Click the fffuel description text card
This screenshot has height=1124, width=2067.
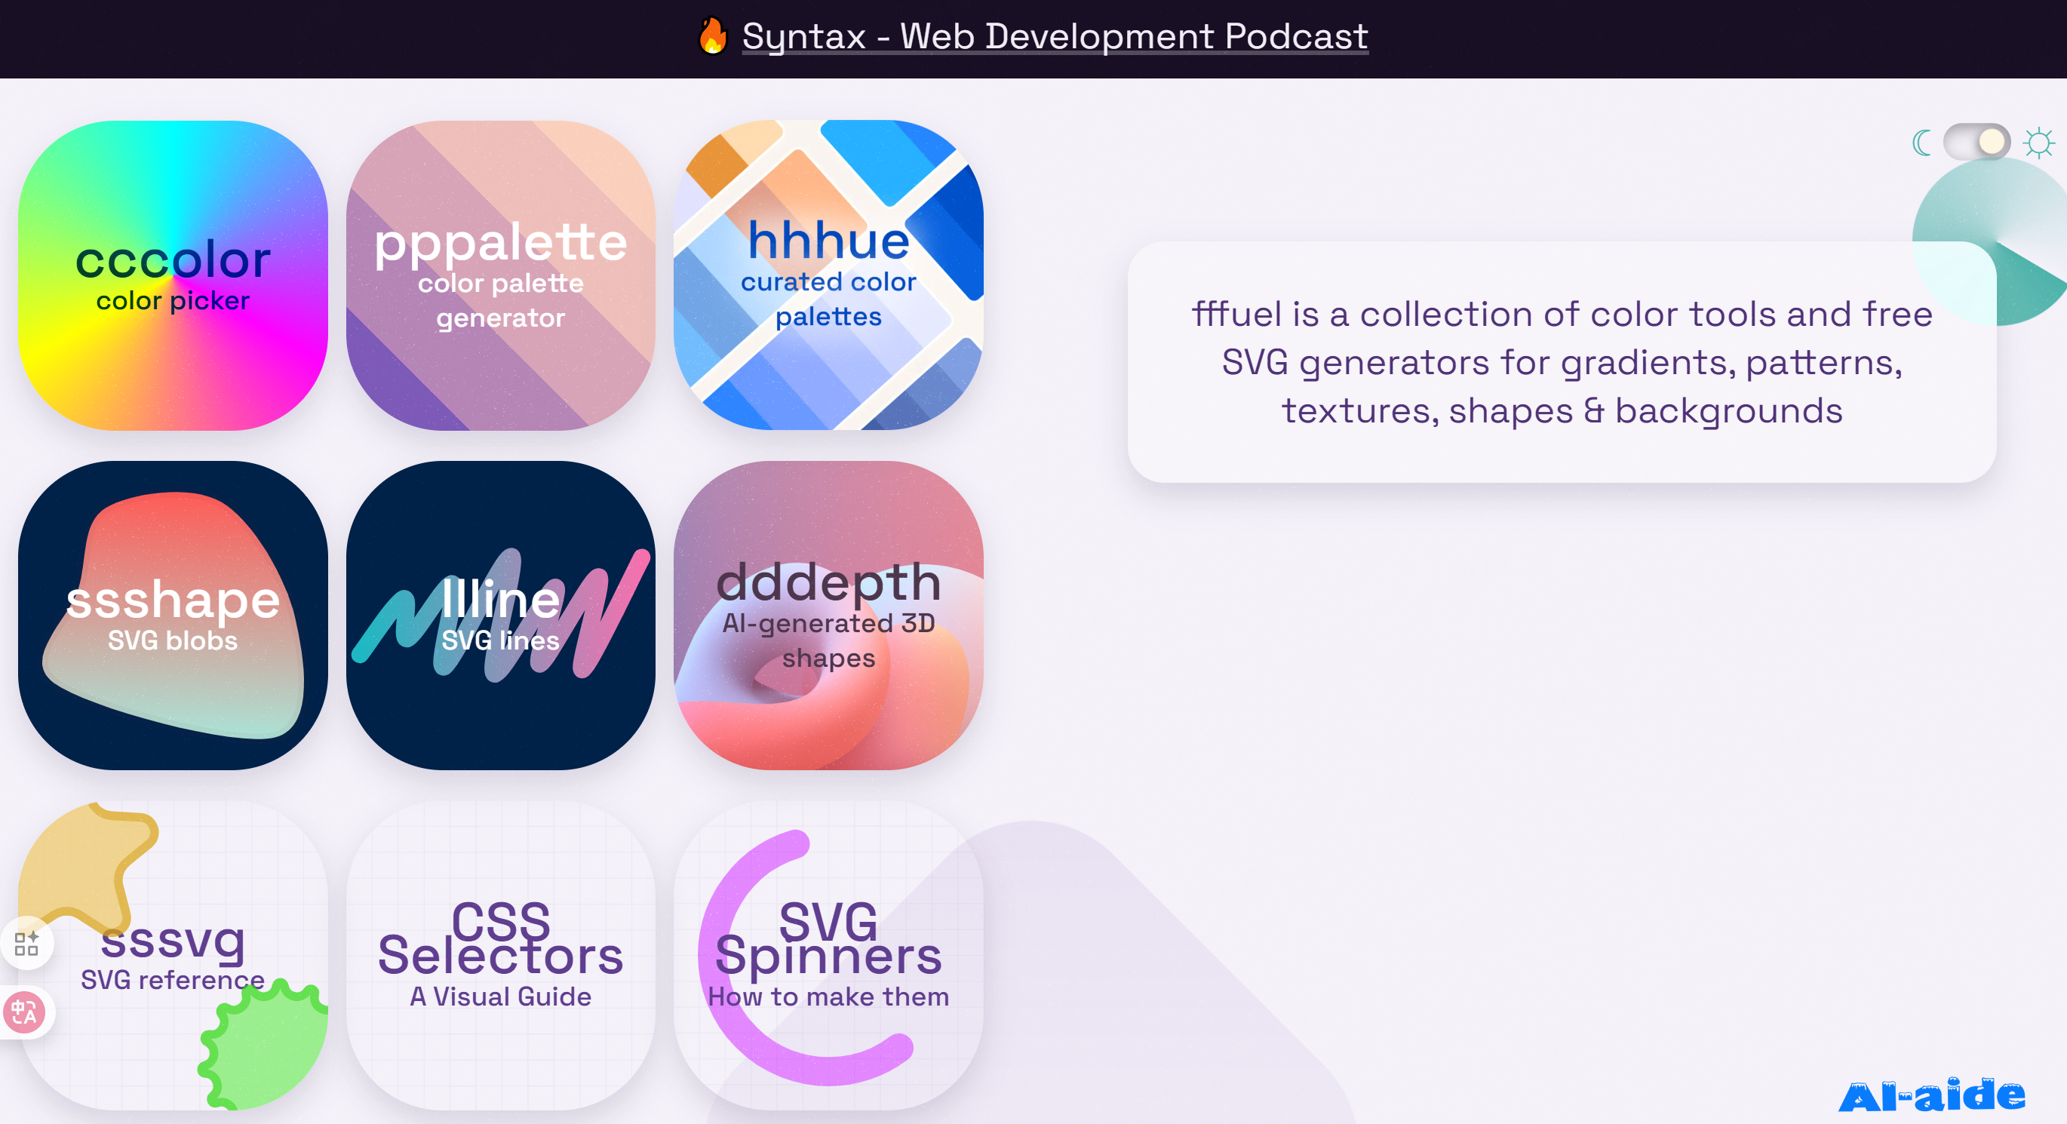tap(1562, 362)
